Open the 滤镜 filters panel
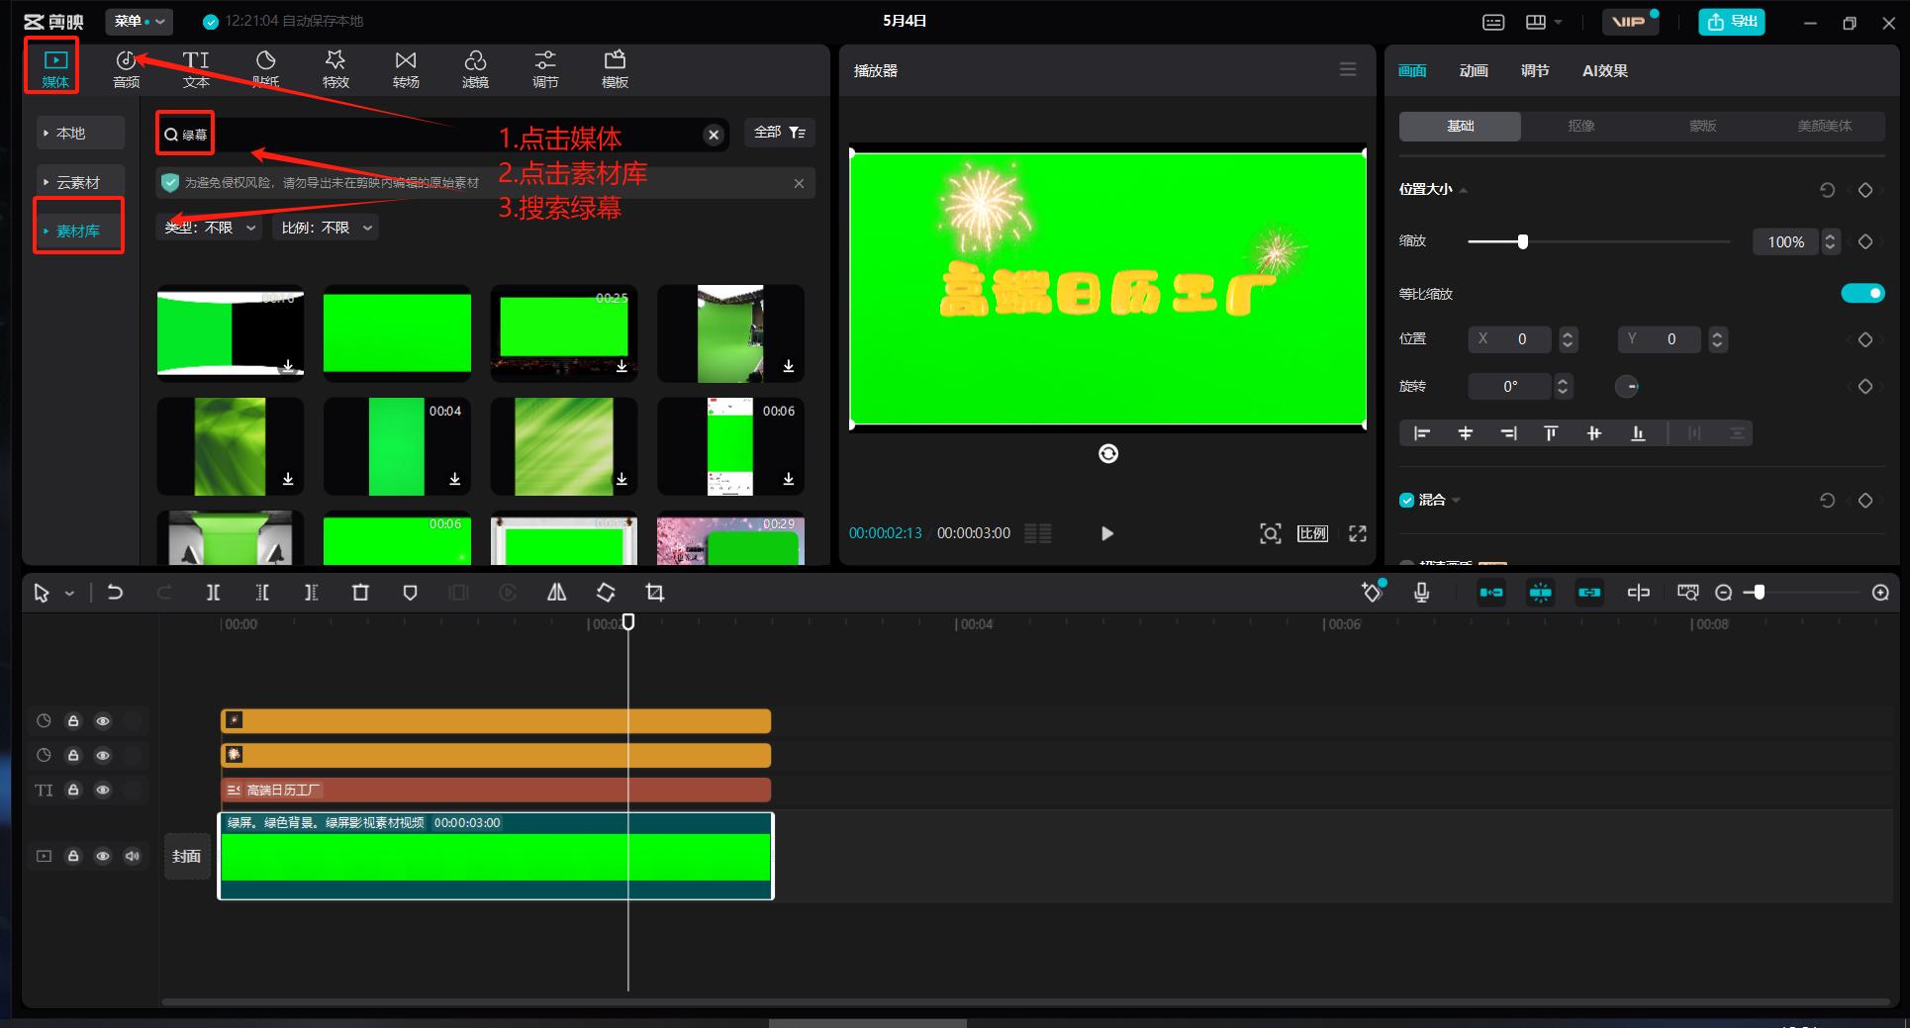 click(x=475, y=69)
